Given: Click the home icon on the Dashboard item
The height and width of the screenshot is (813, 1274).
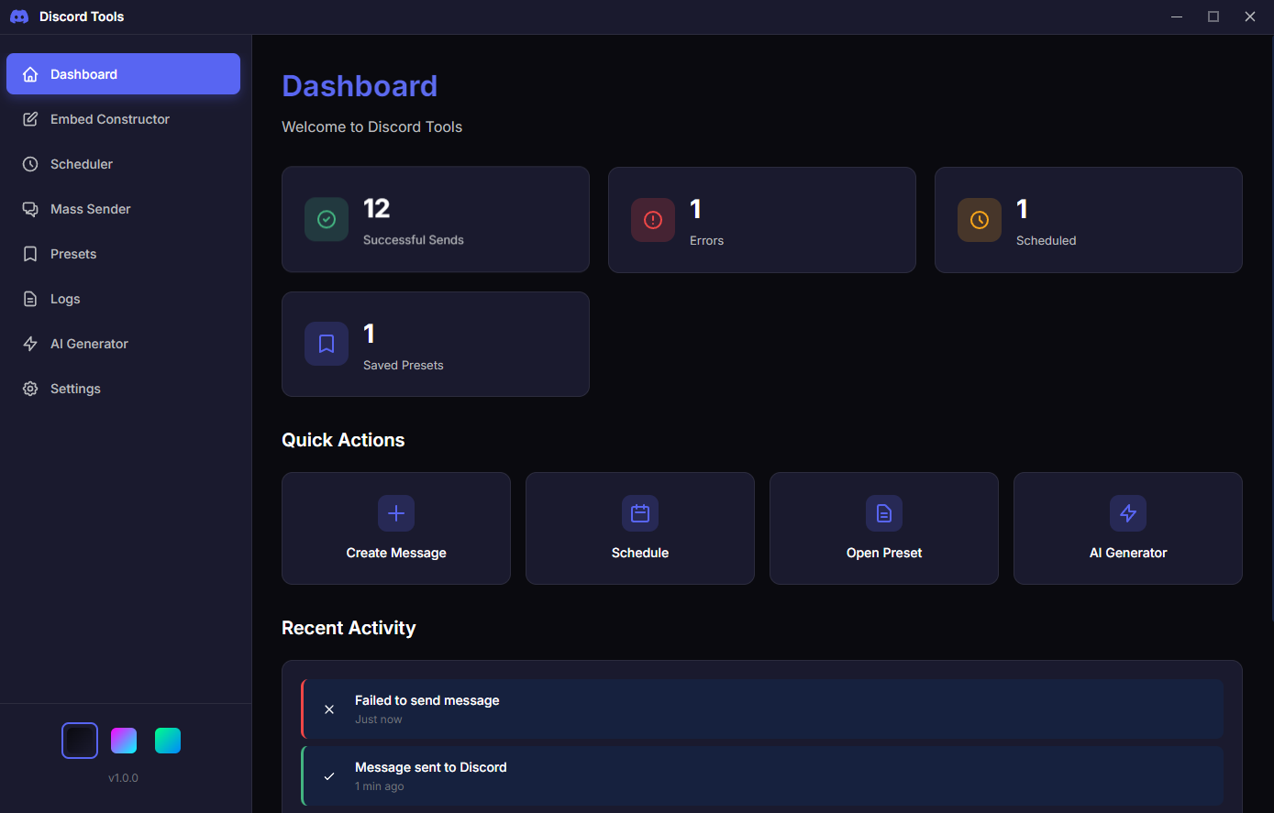Looking at the screenshot, I should (x=30, y=74).
